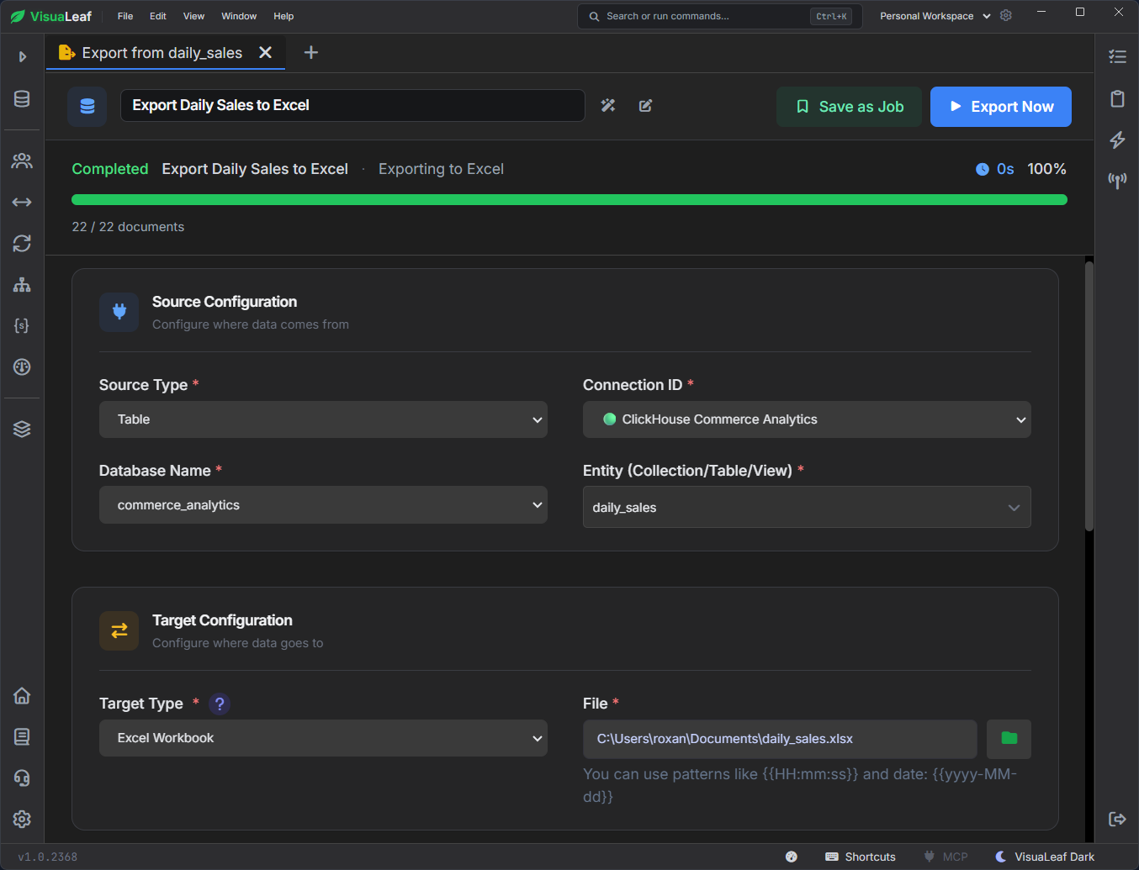Click the VisuaLeaf logo
This screenshot has width=1139, height=870.
tap(50, 16)
